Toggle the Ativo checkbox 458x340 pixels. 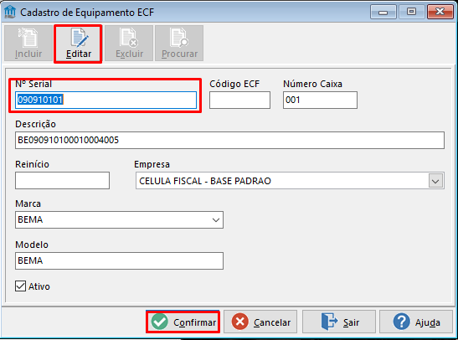20,286
